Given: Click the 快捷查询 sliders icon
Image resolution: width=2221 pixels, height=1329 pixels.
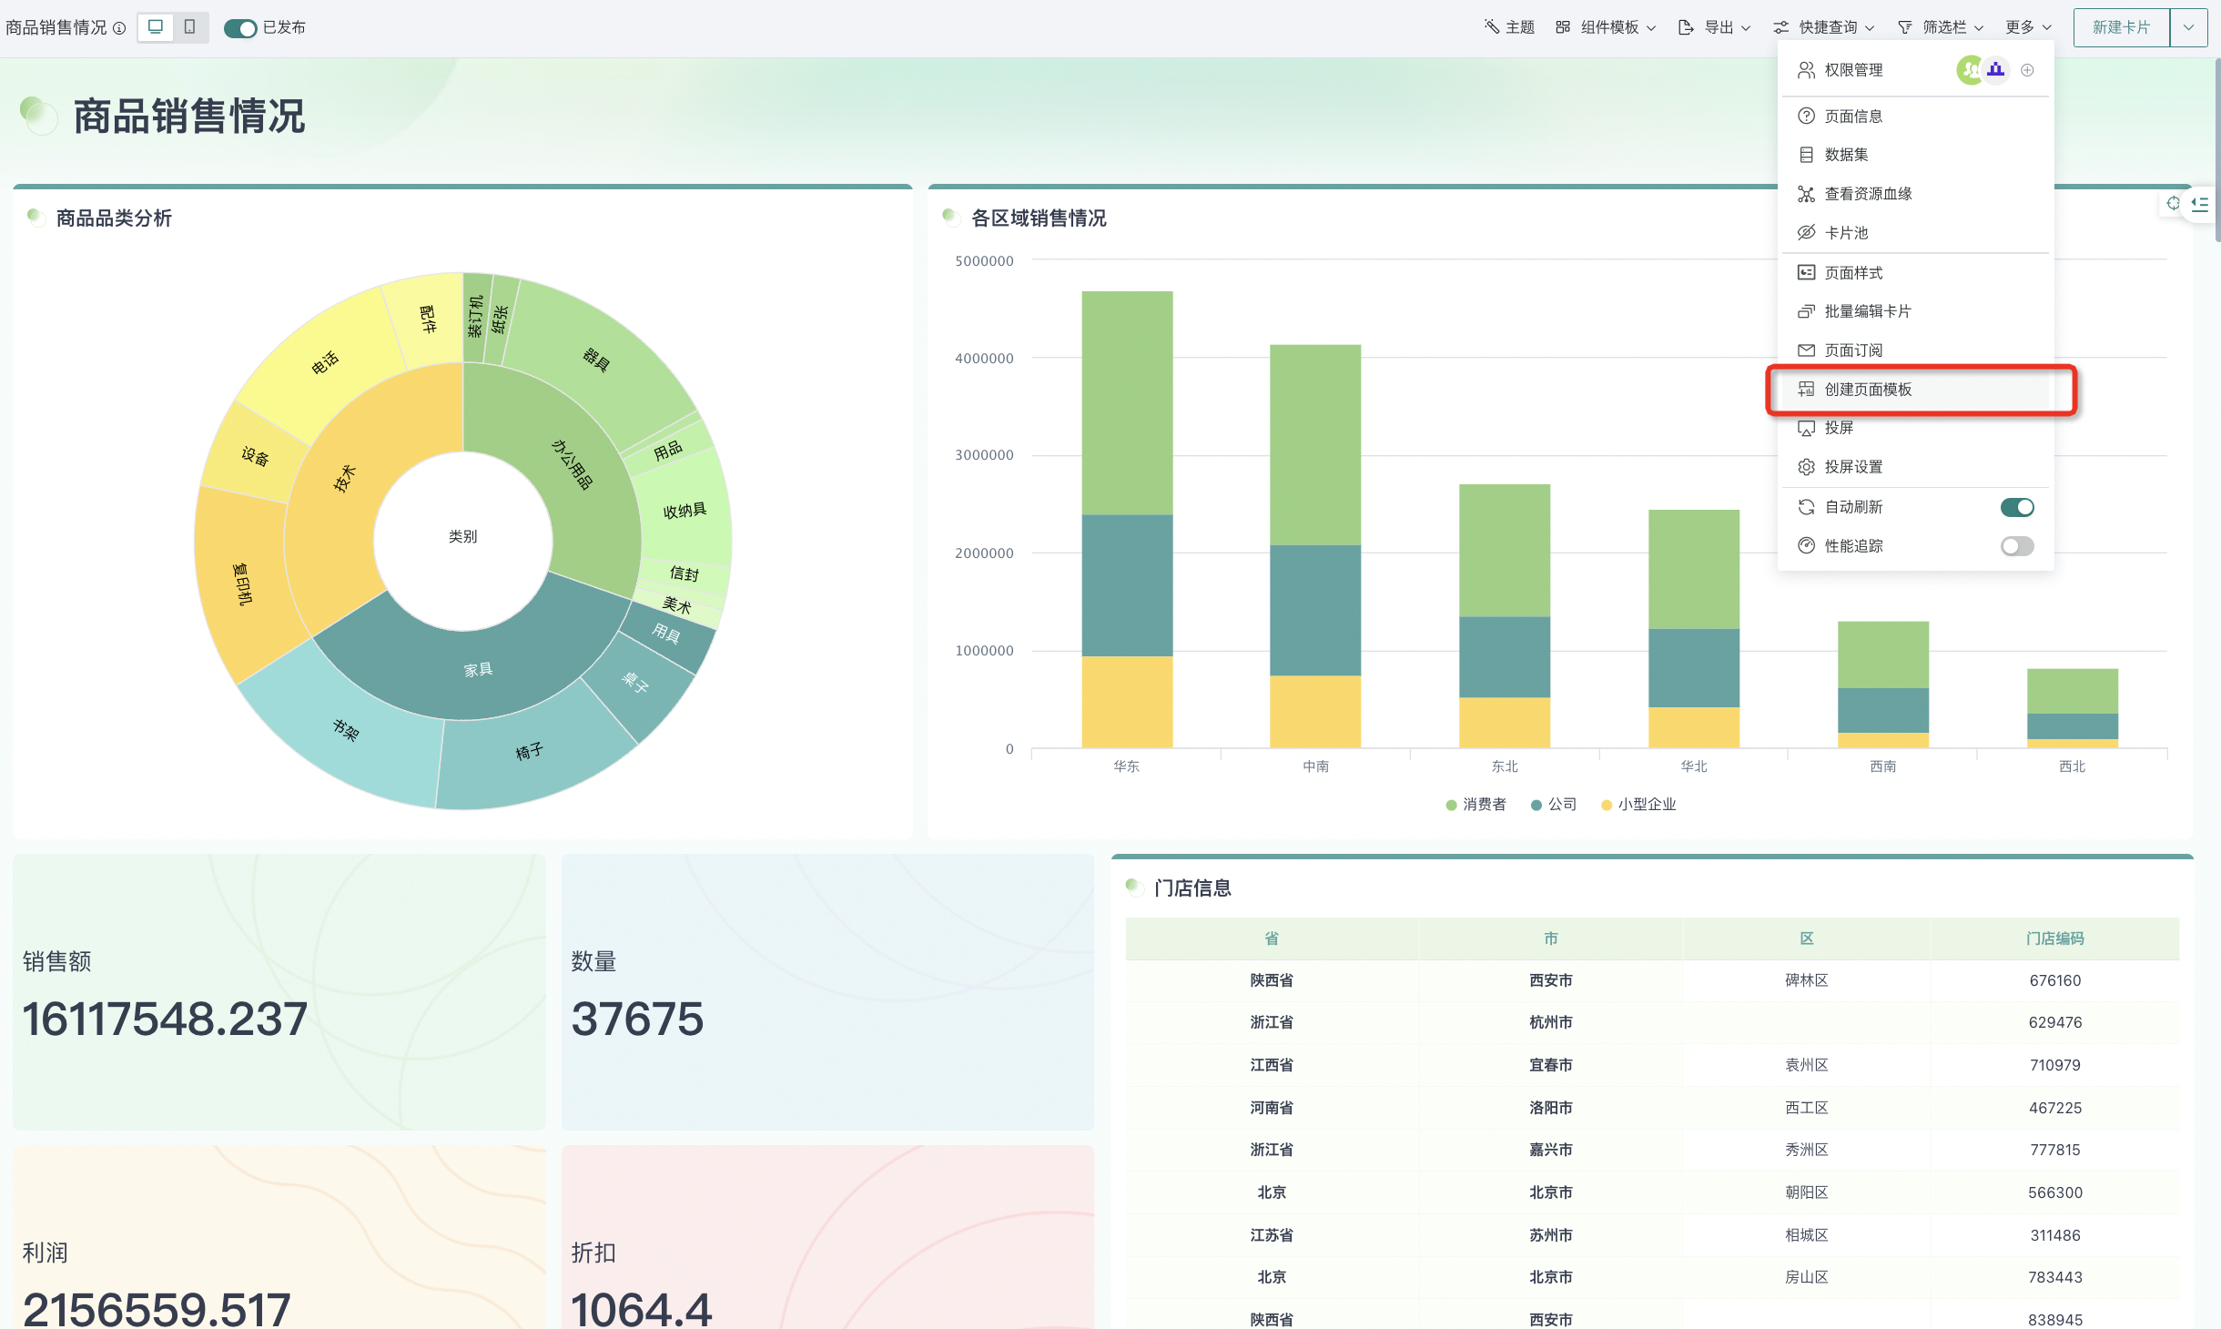Looking at the screenshot, I should (1781, 27).
